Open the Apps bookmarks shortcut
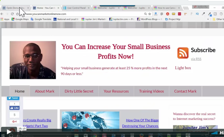This screenshot has height=137, width=224. coord(5,19)
